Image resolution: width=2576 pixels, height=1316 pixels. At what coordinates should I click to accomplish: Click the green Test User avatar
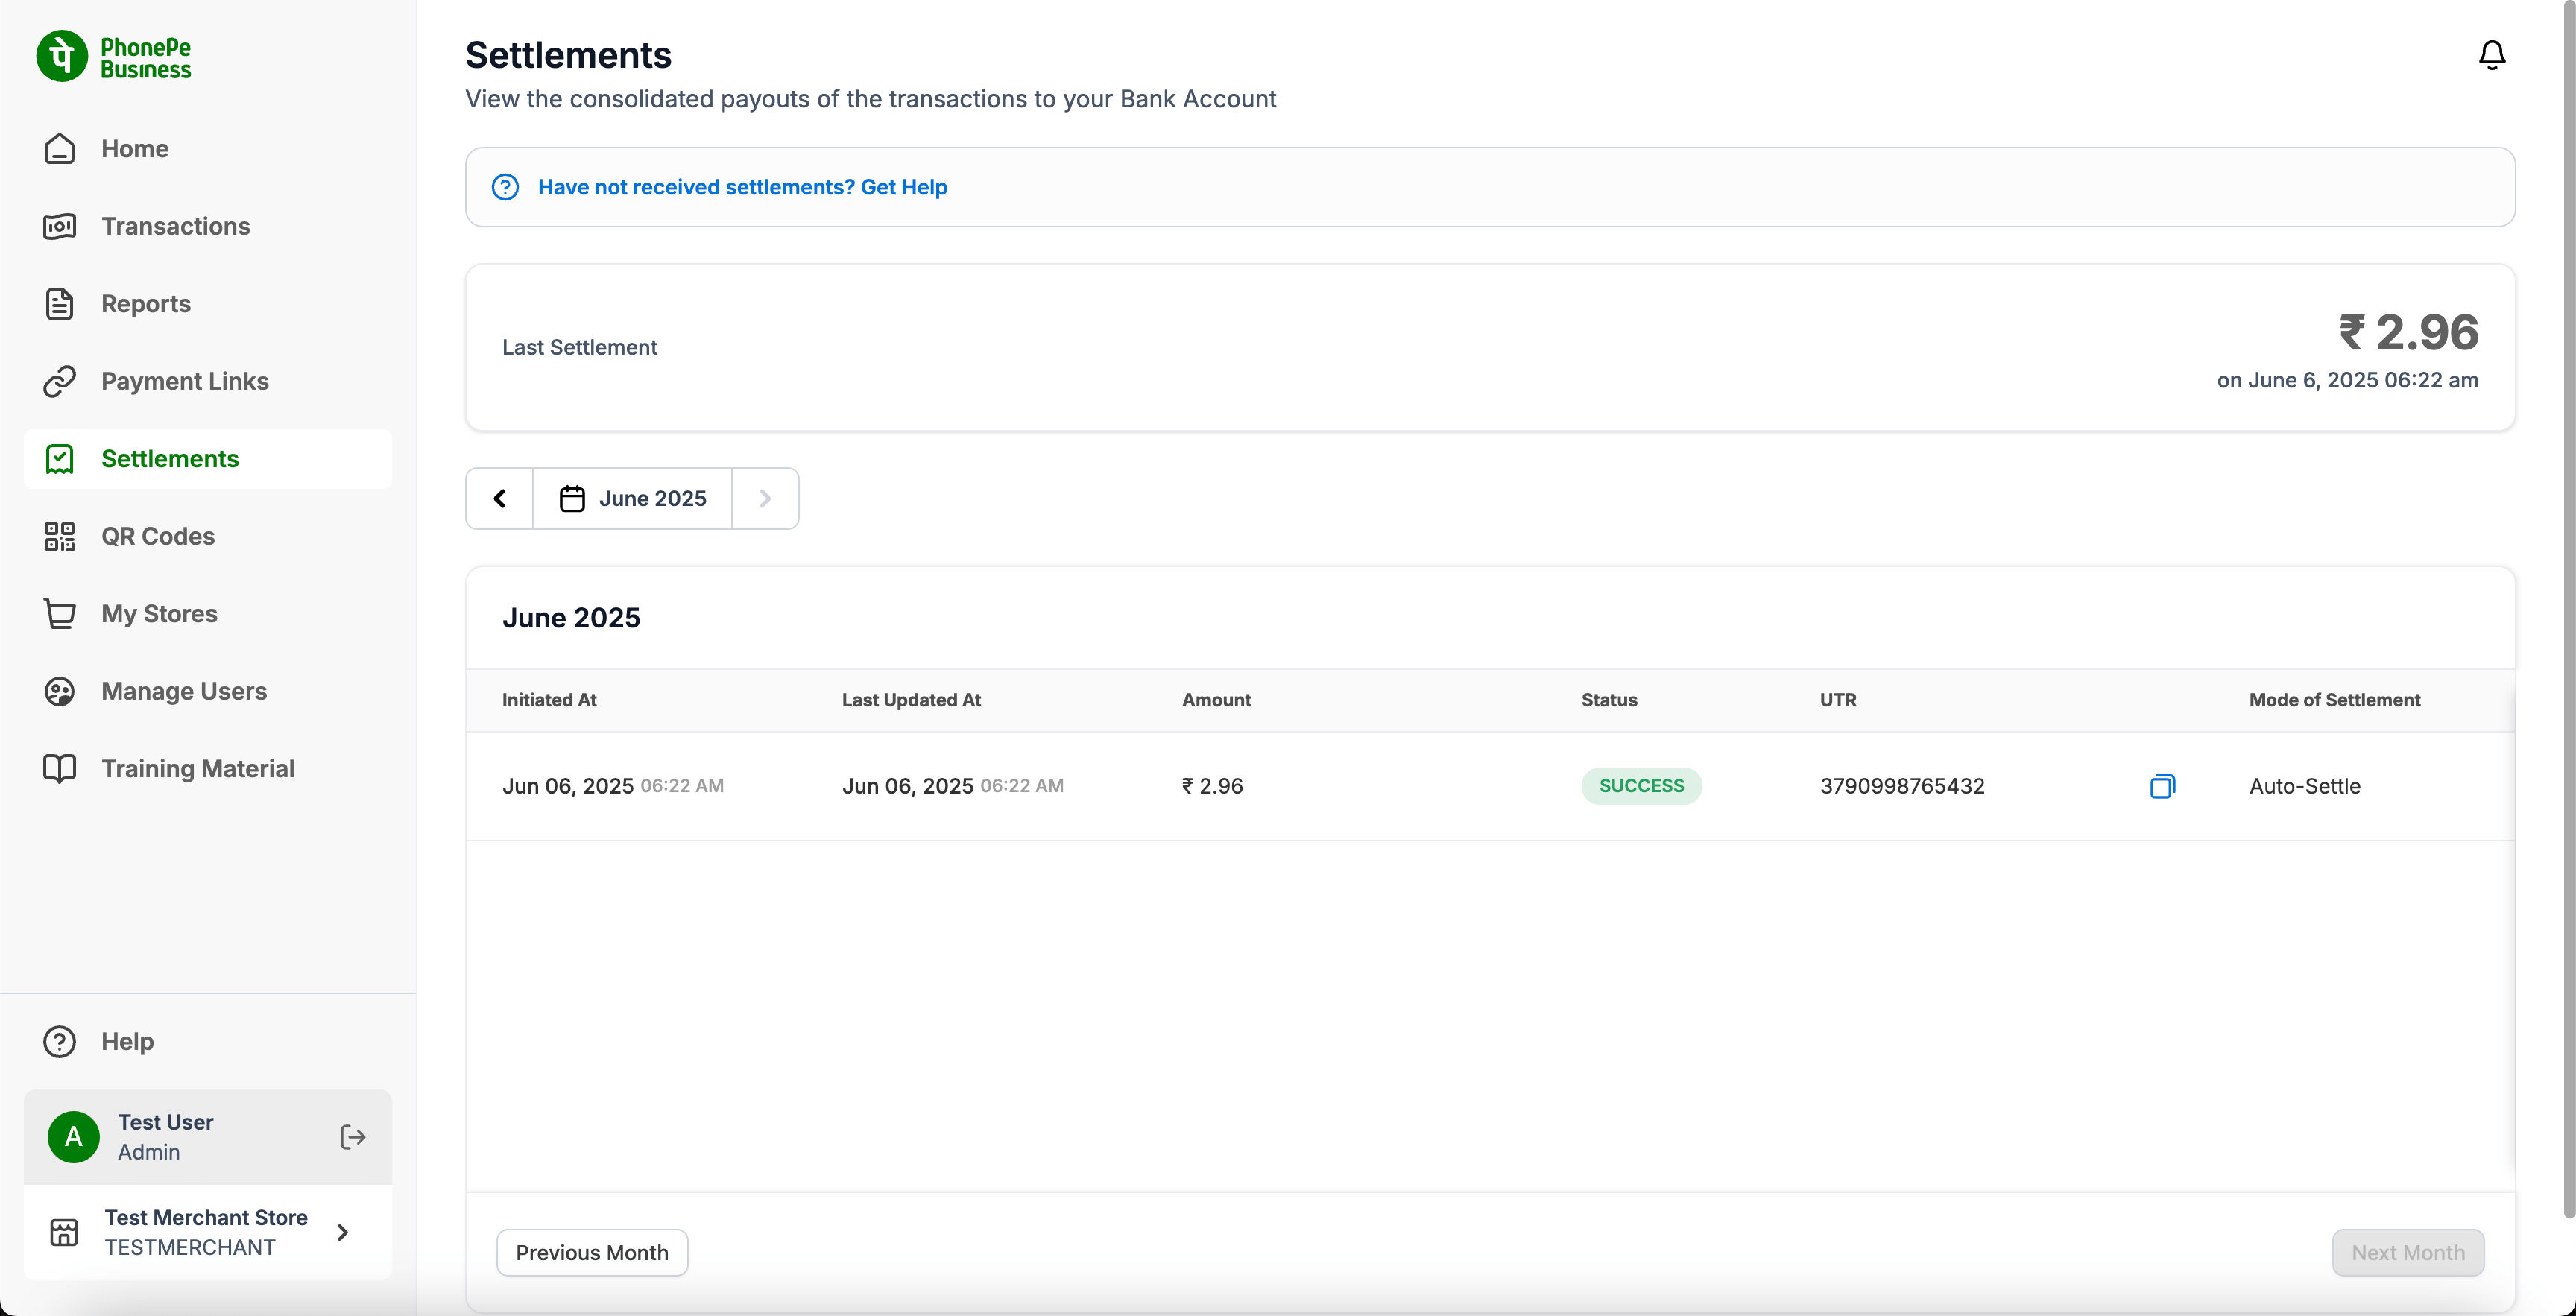point(72,1137)
